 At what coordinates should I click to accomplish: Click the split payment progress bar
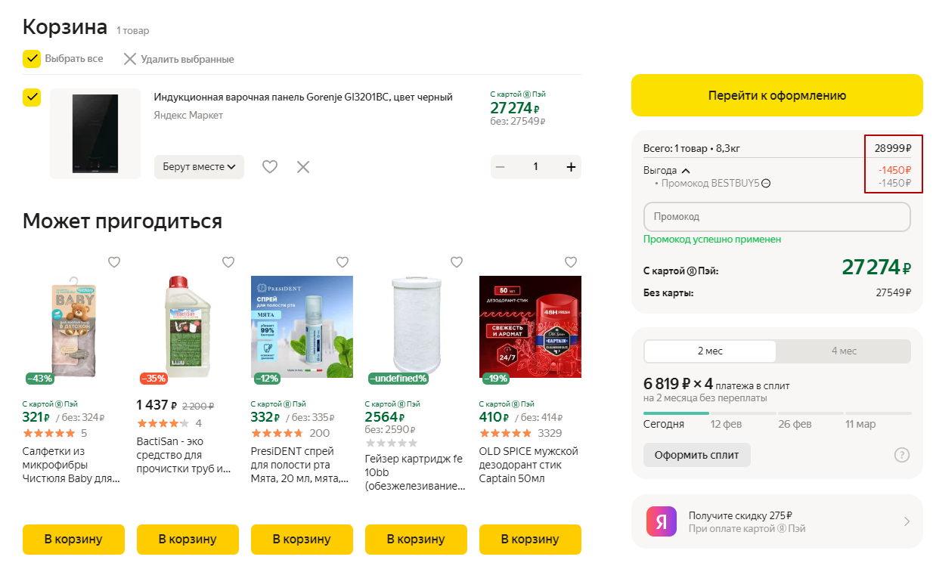click(776, 413)
